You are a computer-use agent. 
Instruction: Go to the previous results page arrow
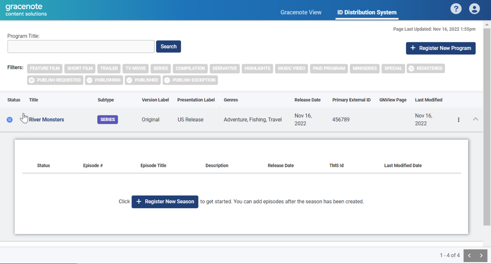[469, 255]
